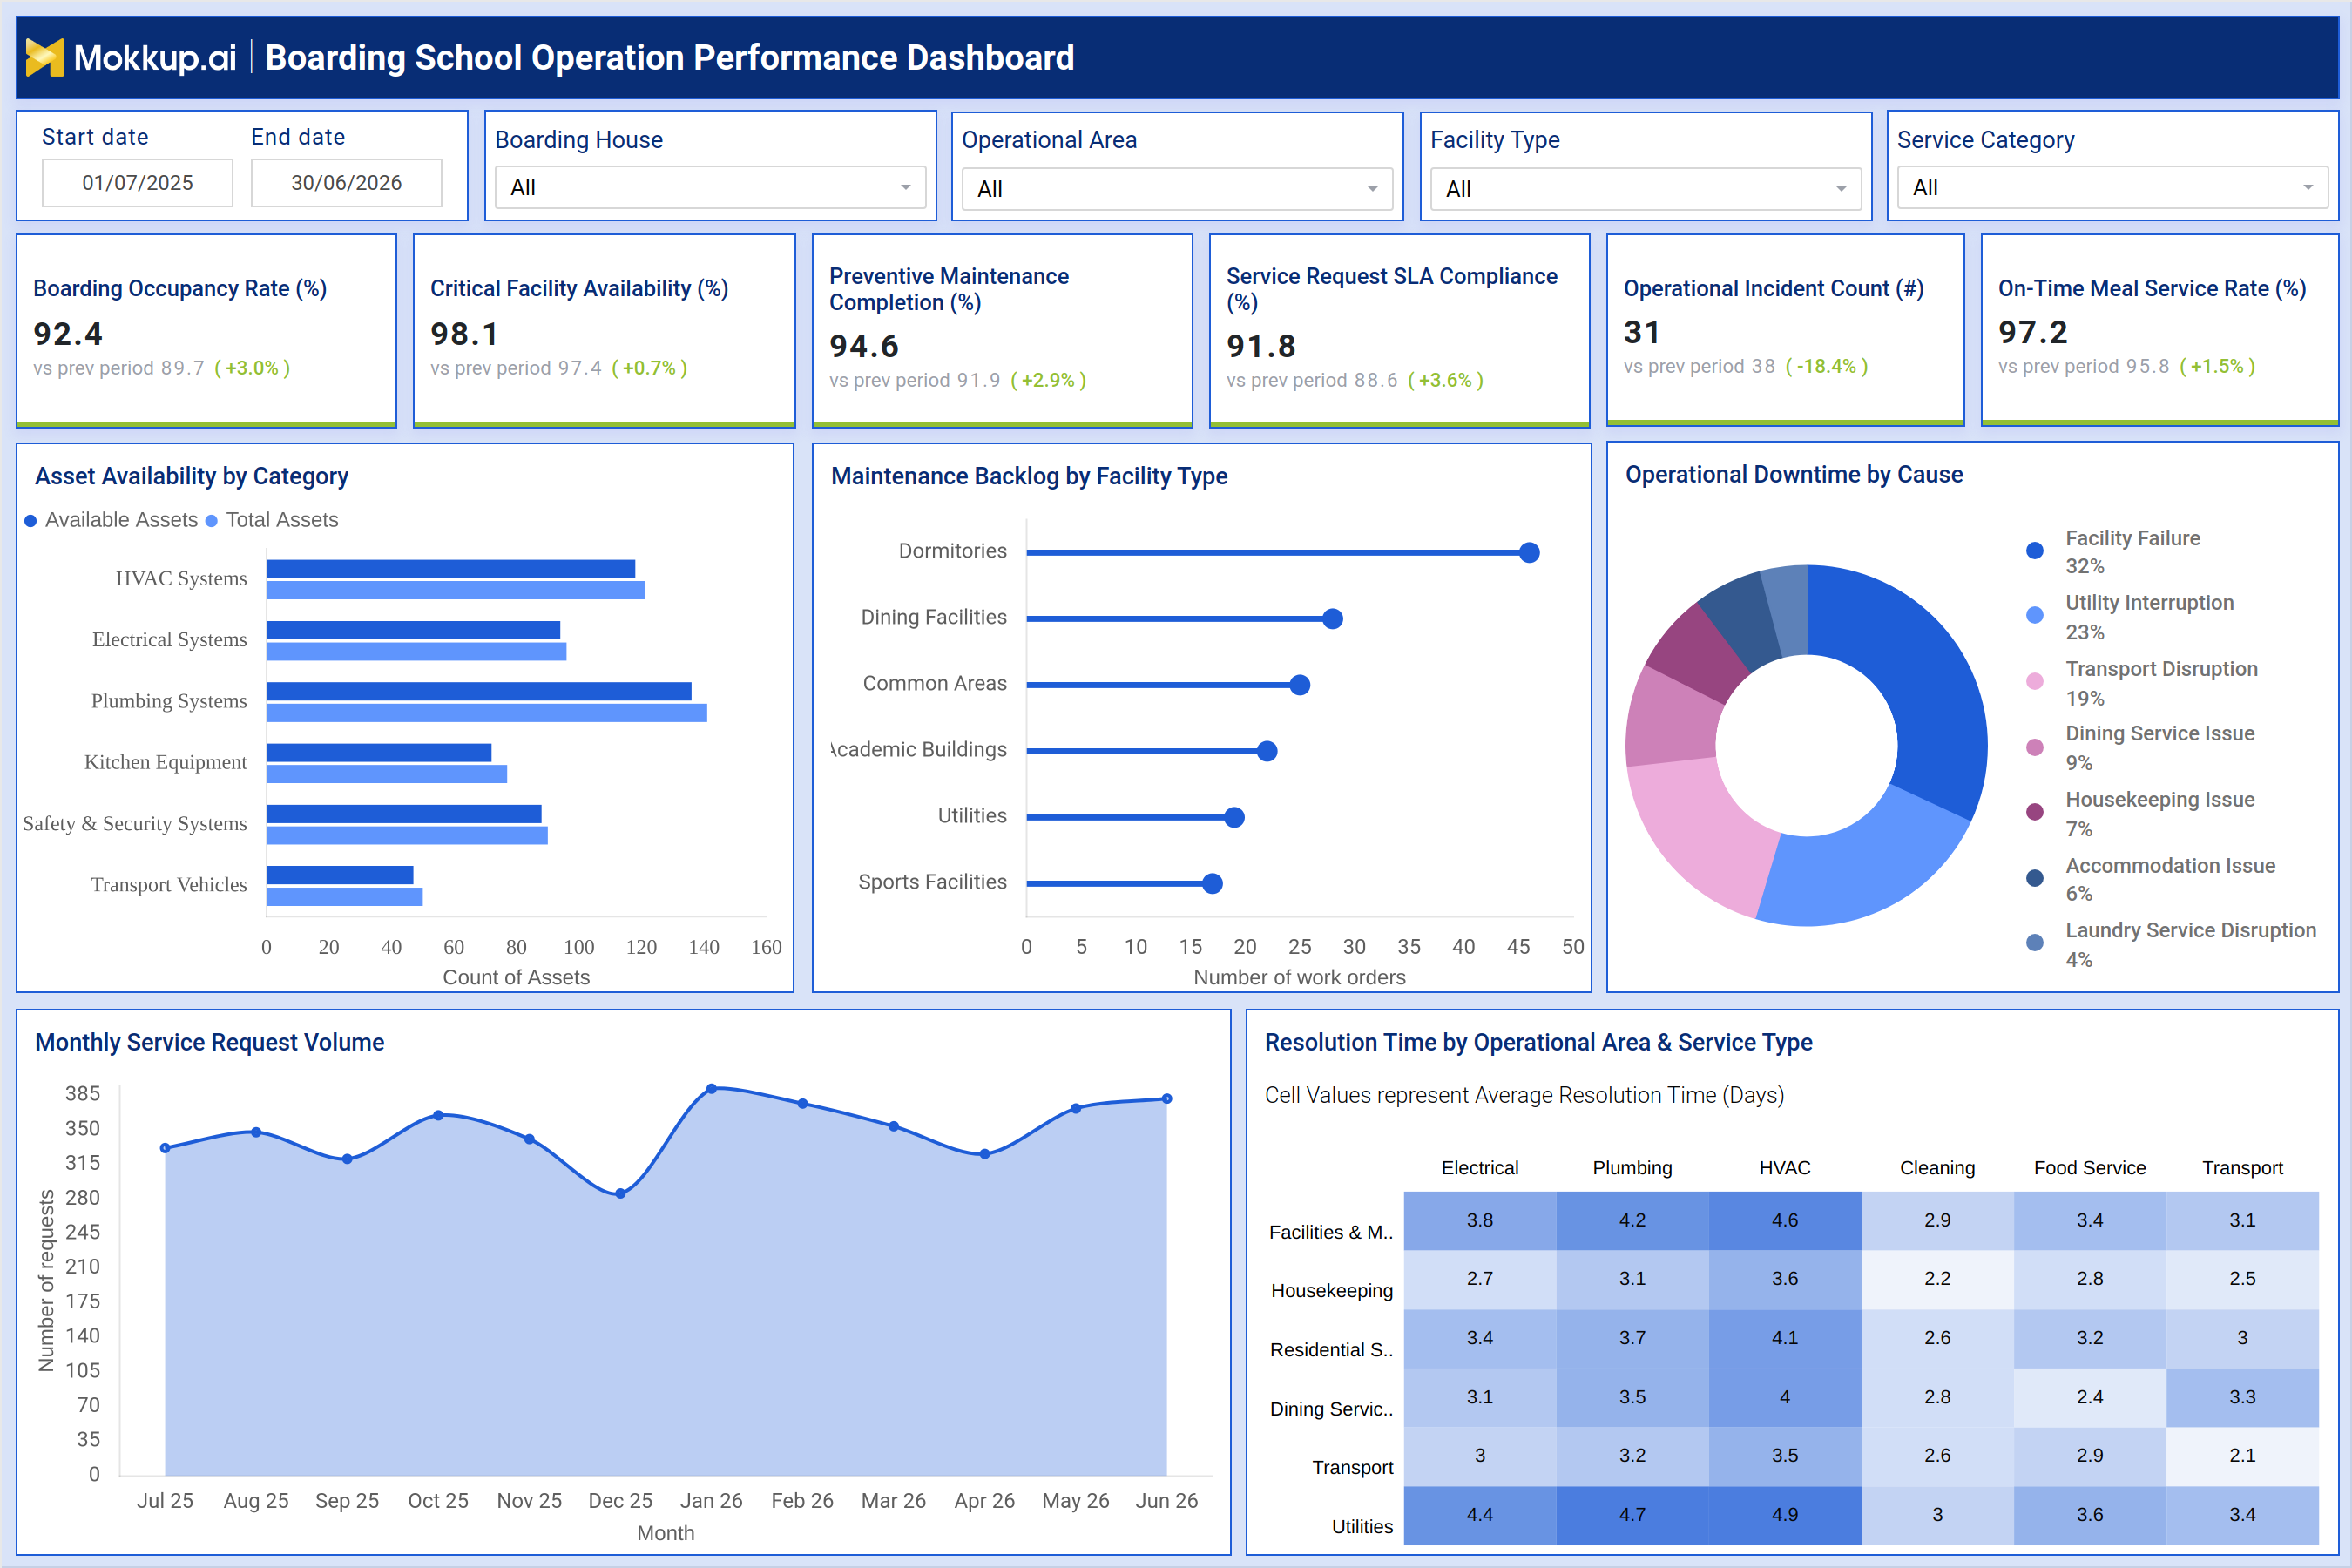
Task: Click the Transport row Transport cell 2.1
Action: coord(2242,1455)
